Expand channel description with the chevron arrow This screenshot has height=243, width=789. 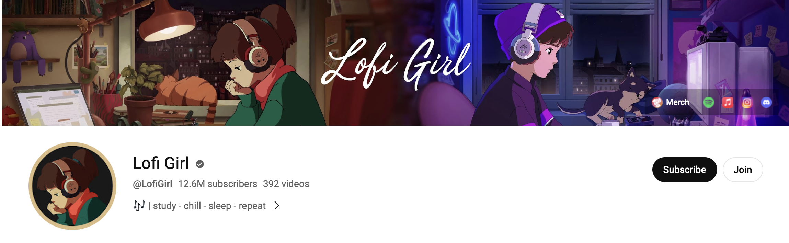click(x=277, y=206)
